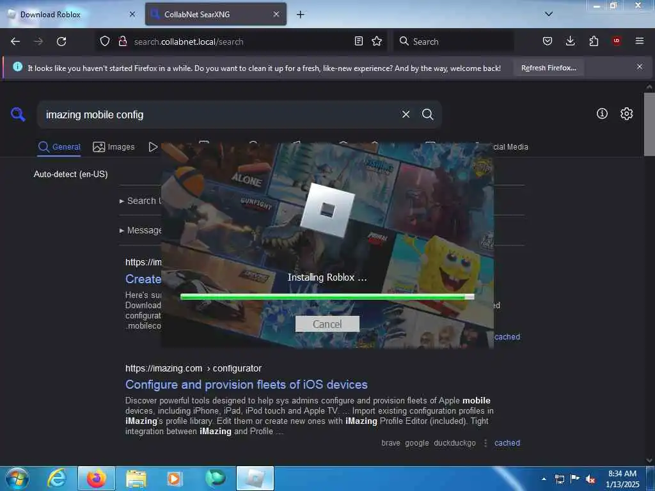The height and width of the screenshot is (491, 655).
Task: Select the Videos category play icon
Action: 154,147
